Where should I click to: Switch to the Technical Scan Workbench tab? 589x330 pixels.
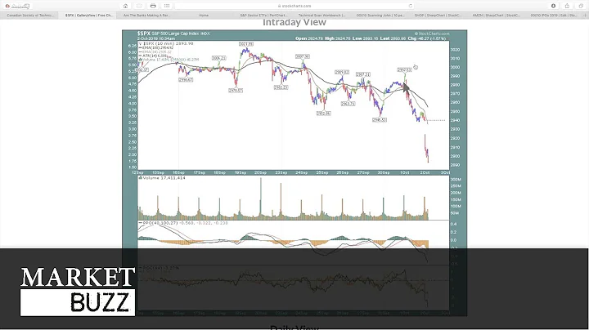(321, 16)
